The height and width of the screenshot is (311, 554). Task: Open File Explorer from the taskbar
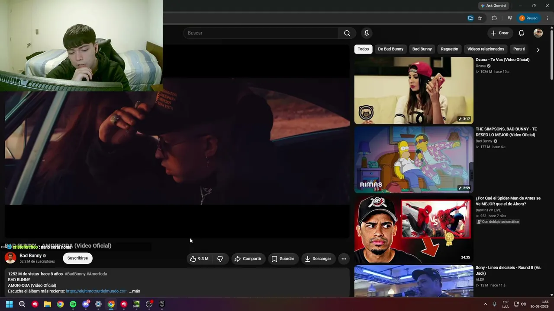click(x=48, y=304)
